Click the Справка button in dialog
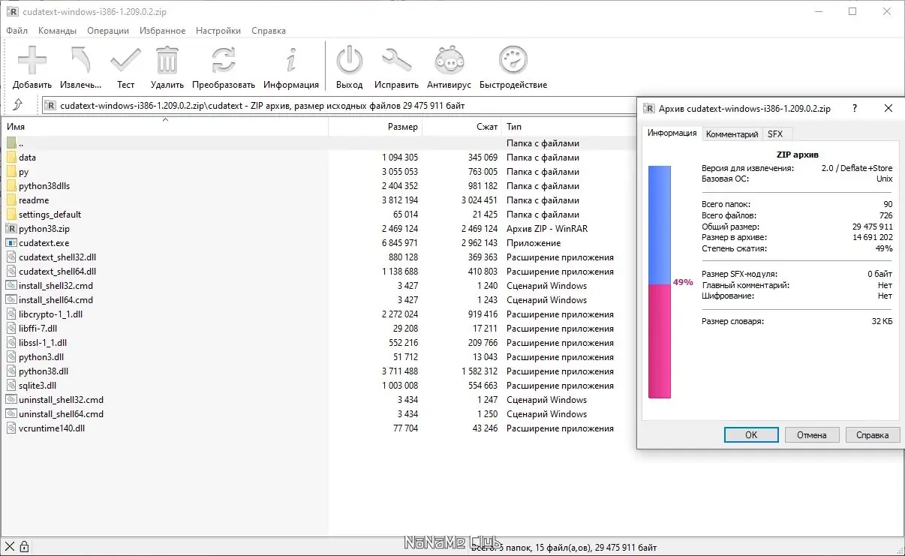The height and width of the screenshot is (556, 905). tap(873, 434)
